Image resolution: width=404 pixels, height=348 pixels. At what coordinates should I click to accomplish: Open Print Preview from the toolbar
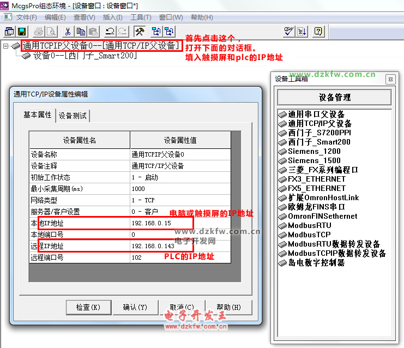[x=52, y=32]
